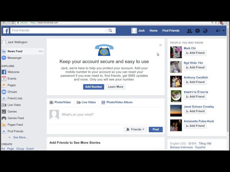Open Friend Lists in sidebar
Screen dimensions: 230x172
(x=12, y=98)
